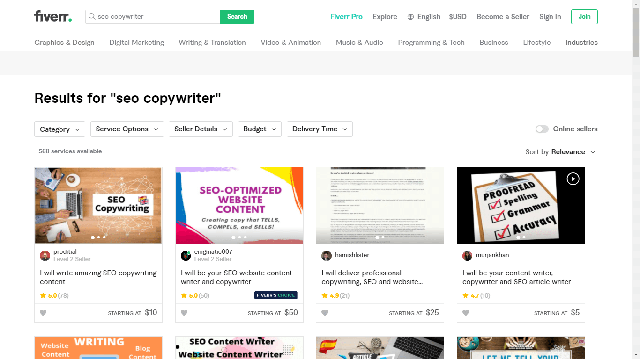Open $USD currency selector
This screenshot has height=359, width=640.
[458, 17]
